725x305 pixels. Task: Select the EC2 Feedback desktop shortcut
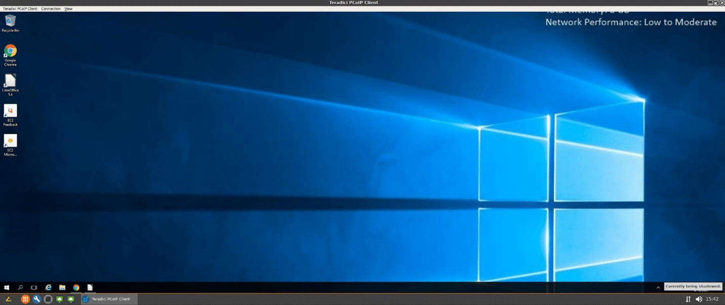[10, 115]
